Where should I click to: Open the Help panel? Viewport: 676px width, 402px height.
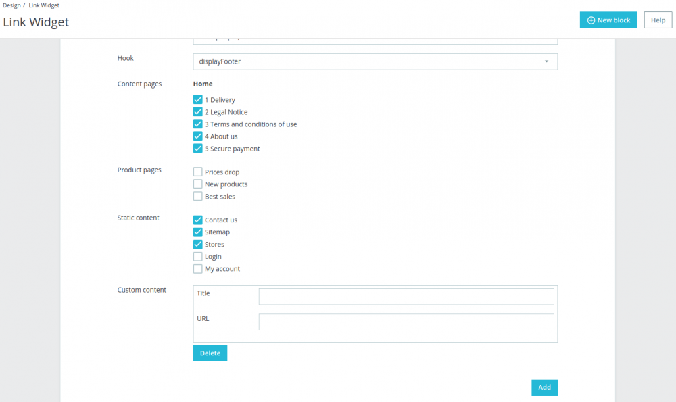[657, 20]
